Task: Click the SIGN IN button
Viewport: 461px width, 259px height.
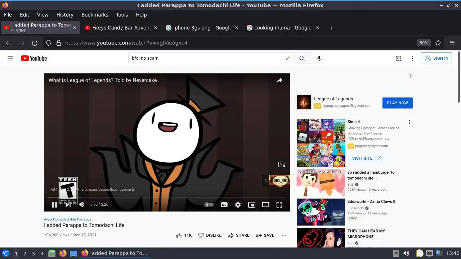Action: tap(436, 58)
